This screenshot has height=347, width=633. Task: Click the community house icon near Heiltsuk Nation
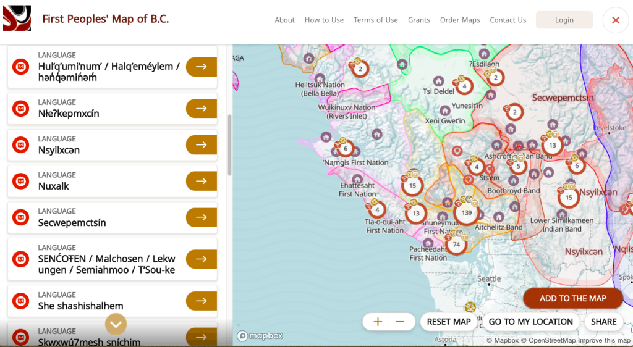(x=320, y=78)
